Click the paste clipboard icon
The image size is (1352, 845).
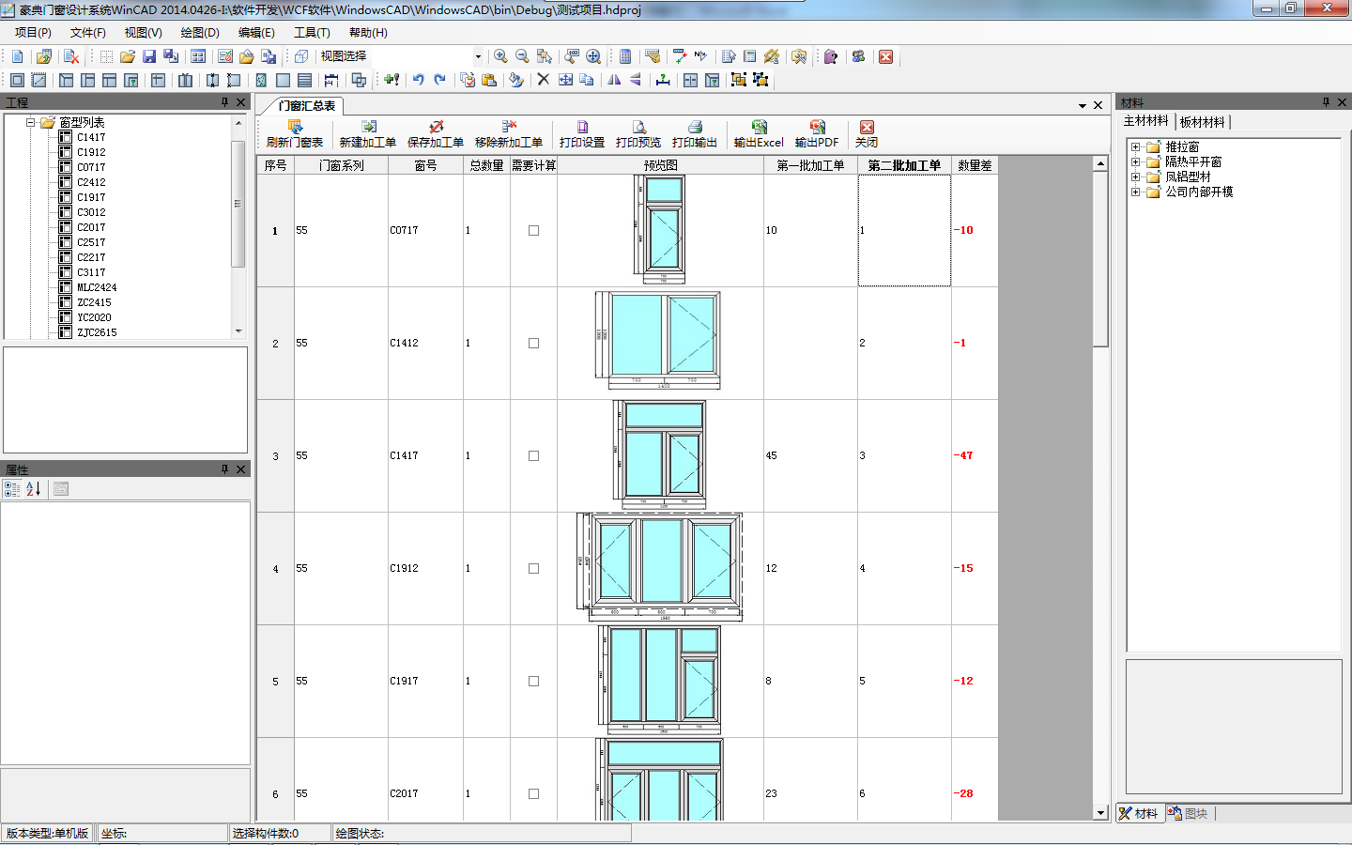coord(489,80)
